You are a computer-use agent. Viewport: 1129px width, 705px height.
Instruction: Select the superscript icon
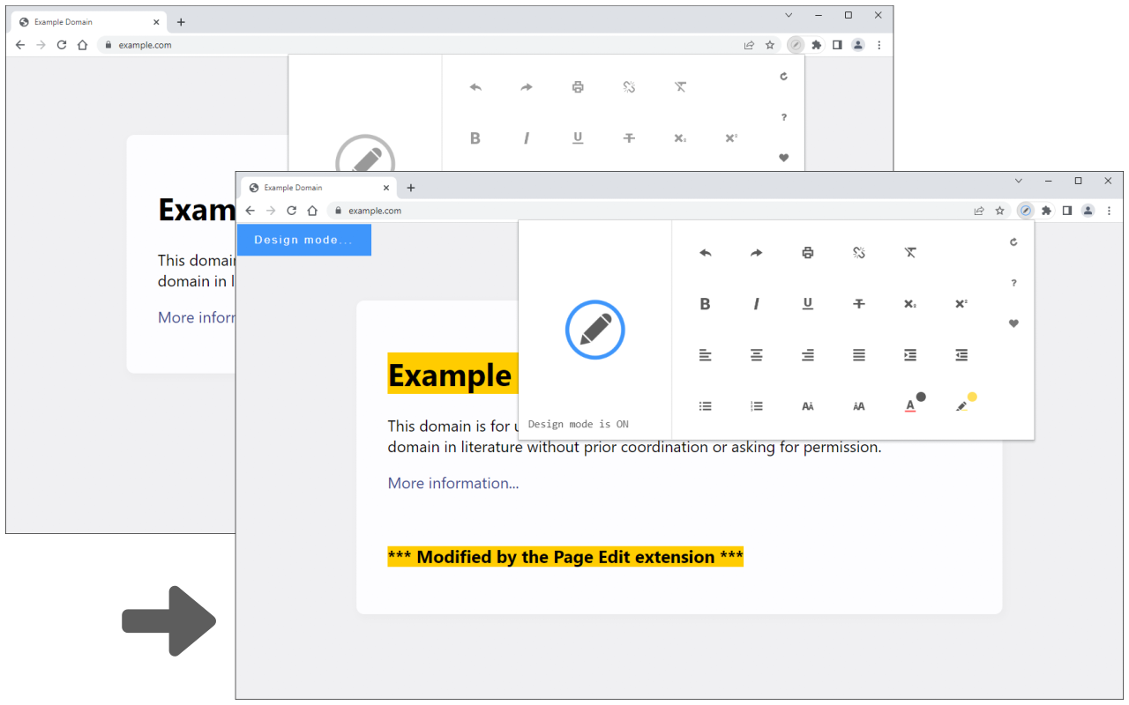pyautogui.click(x=961, y=303)
